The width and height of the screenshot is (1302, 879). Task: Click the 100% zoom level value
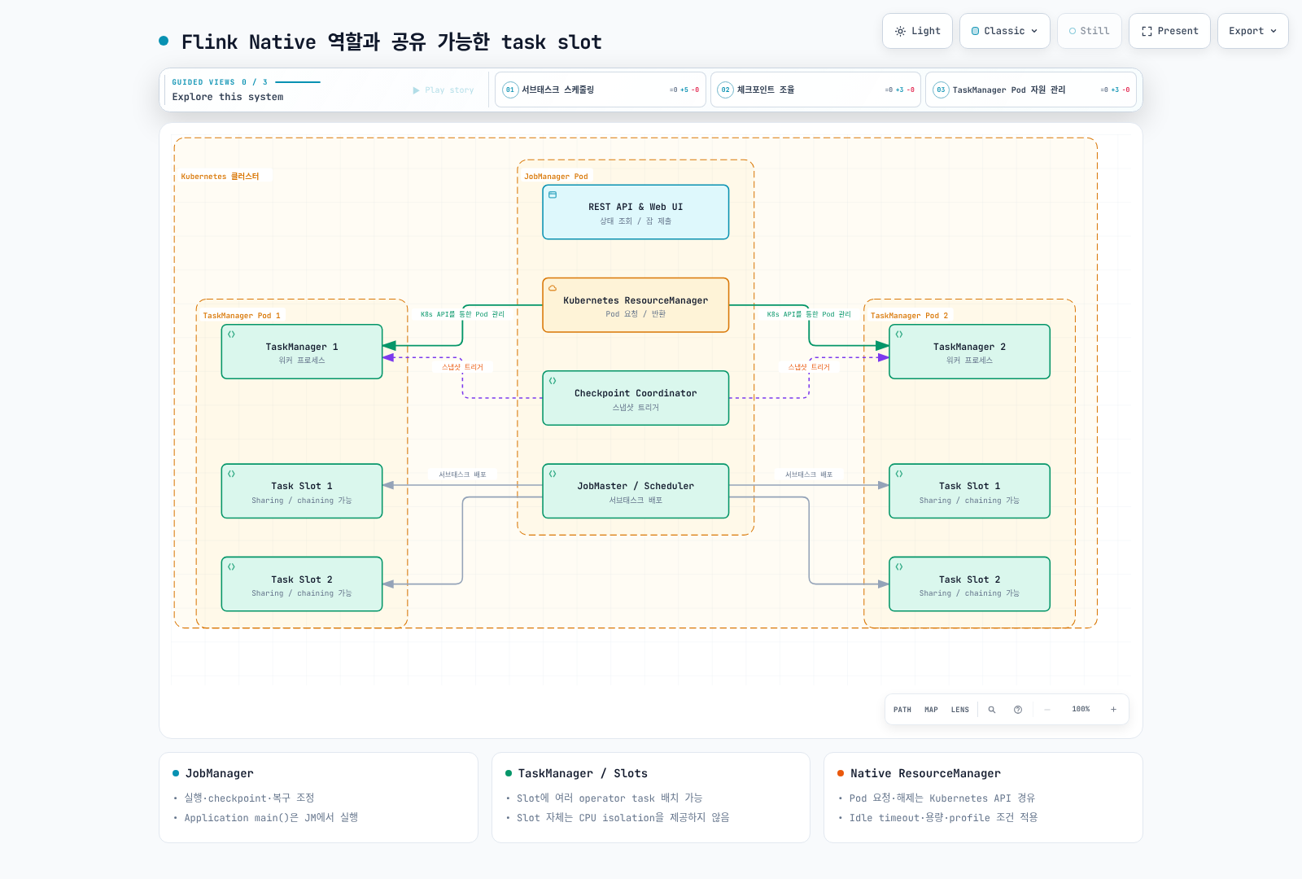coord(1081,710)
